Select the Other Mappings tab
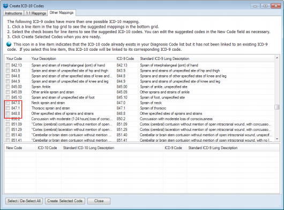The width and height of the screenshot is (284, 210). click(62, 13)
